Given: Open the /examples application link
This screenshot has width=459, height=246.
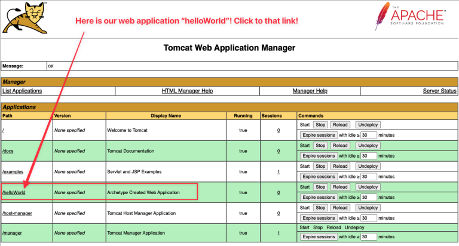Looking at the screenshot, I should (x=13, y=172).
